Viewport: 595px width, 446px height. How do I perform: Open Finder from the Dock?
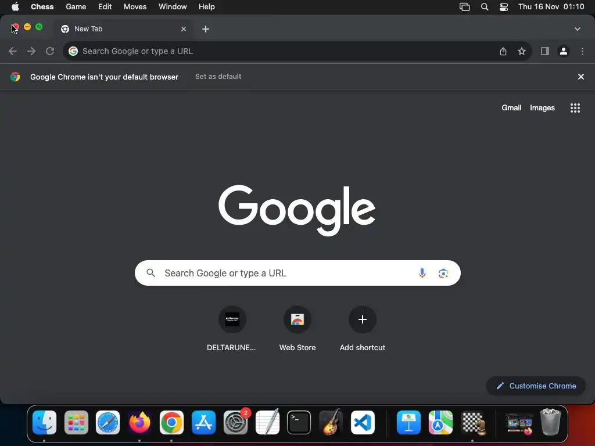click(44, 423)
